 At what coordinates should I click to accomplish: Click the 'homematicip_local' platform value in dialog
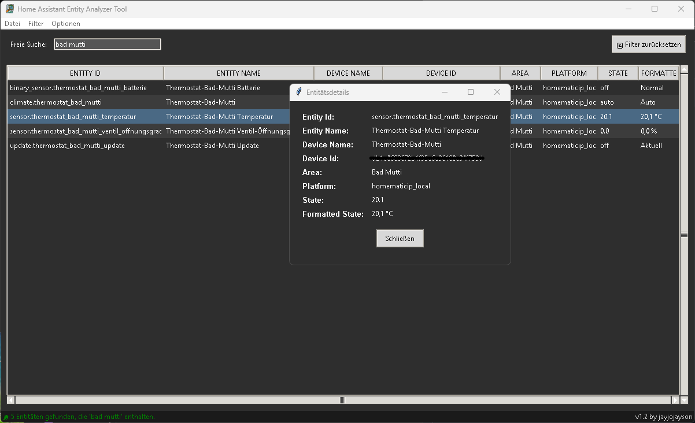[401, 186]
